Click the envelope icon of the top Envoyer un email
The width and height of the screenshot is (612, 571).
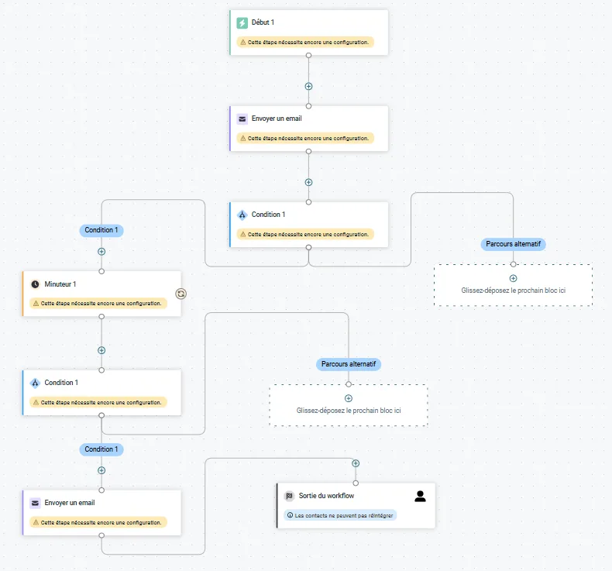tap(242, 119)
